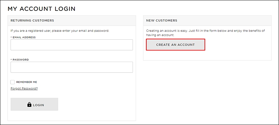The height and width of the screenshot is (125, 279).
Task: Focus the Password input field
Action: click(x=72, y=67)
